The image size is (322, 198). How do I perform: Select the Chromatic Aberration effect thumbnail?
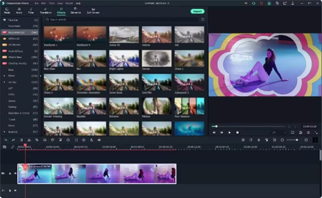(x=91, y=82)
